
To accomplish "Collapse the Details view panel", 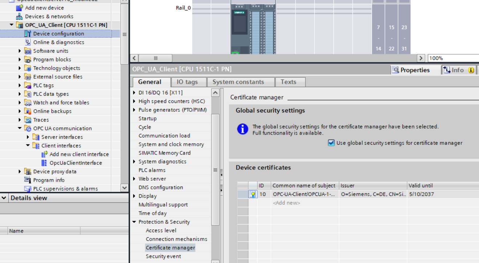I will [4, 198].
